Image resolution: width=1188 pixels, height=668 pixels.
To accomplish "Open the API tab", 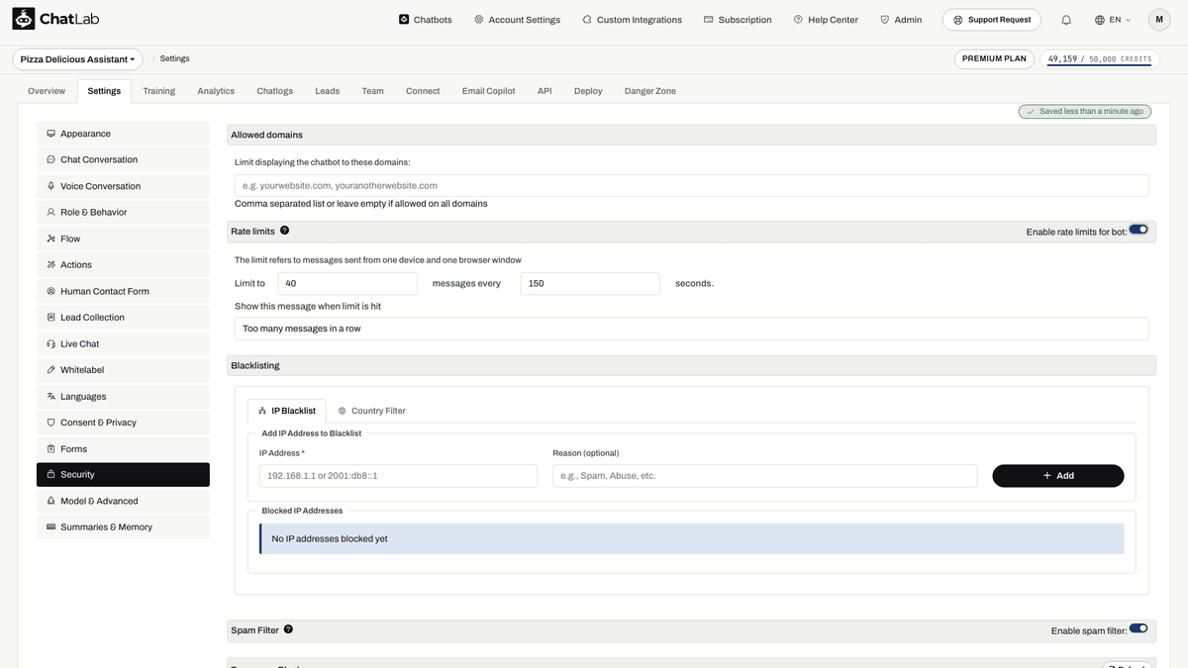I will coord(544,91).
